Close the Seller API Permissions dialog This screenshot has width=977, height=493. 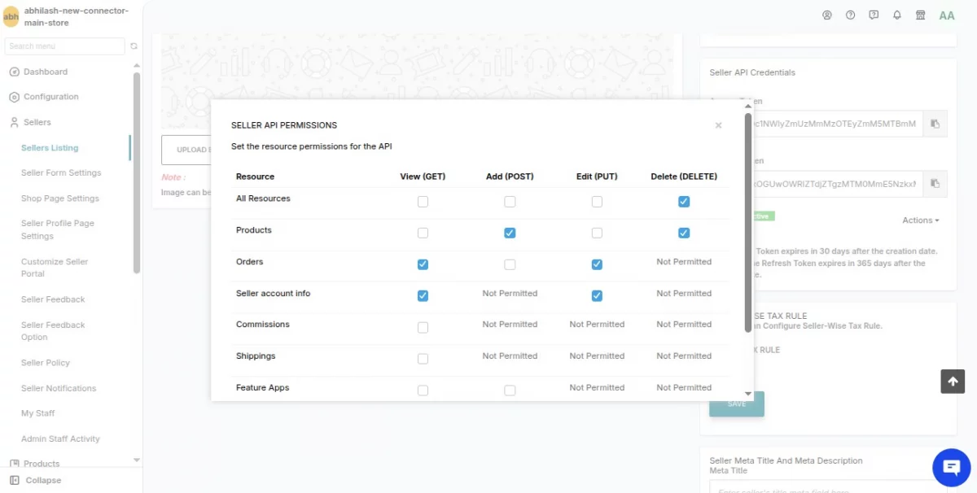[x=718, y=125]
